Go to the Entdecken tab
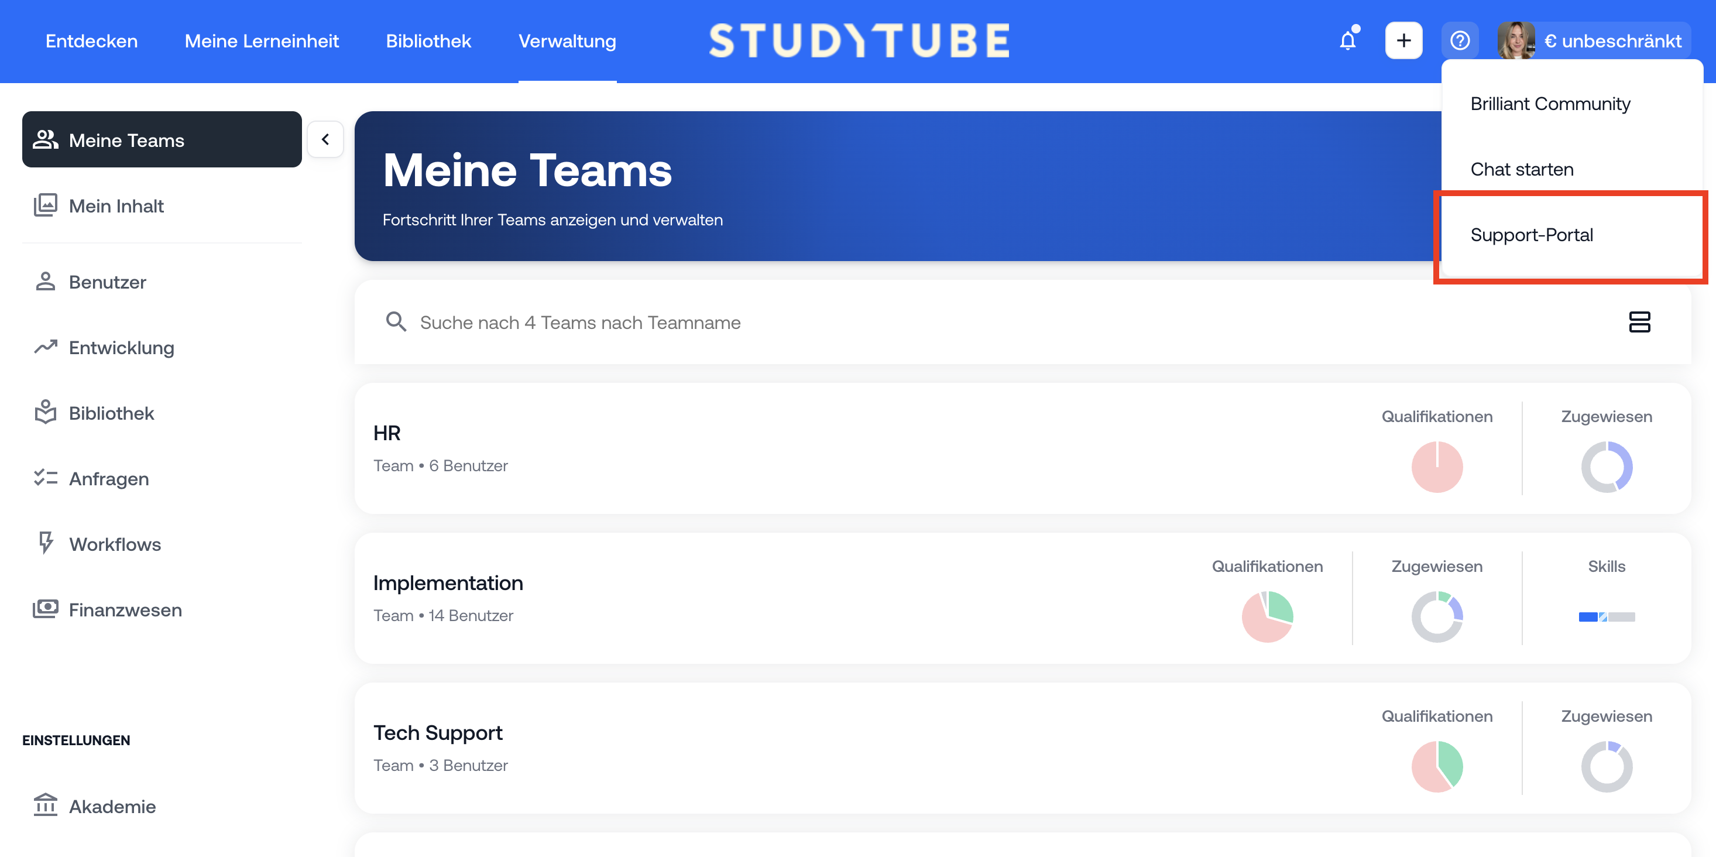This screenshot has height=857, width=1716. tap(91, 40)
